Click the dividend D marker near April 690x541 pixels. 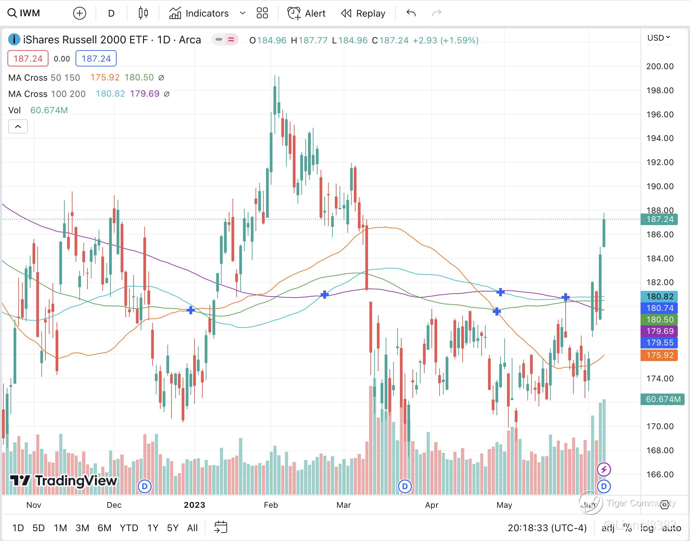click(x=405, y=486)
